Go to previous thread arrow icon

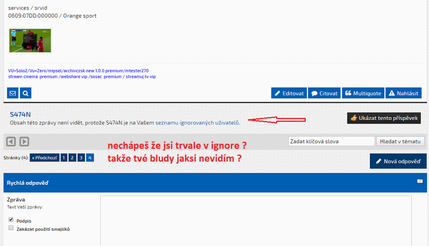[x=11, y=141]
